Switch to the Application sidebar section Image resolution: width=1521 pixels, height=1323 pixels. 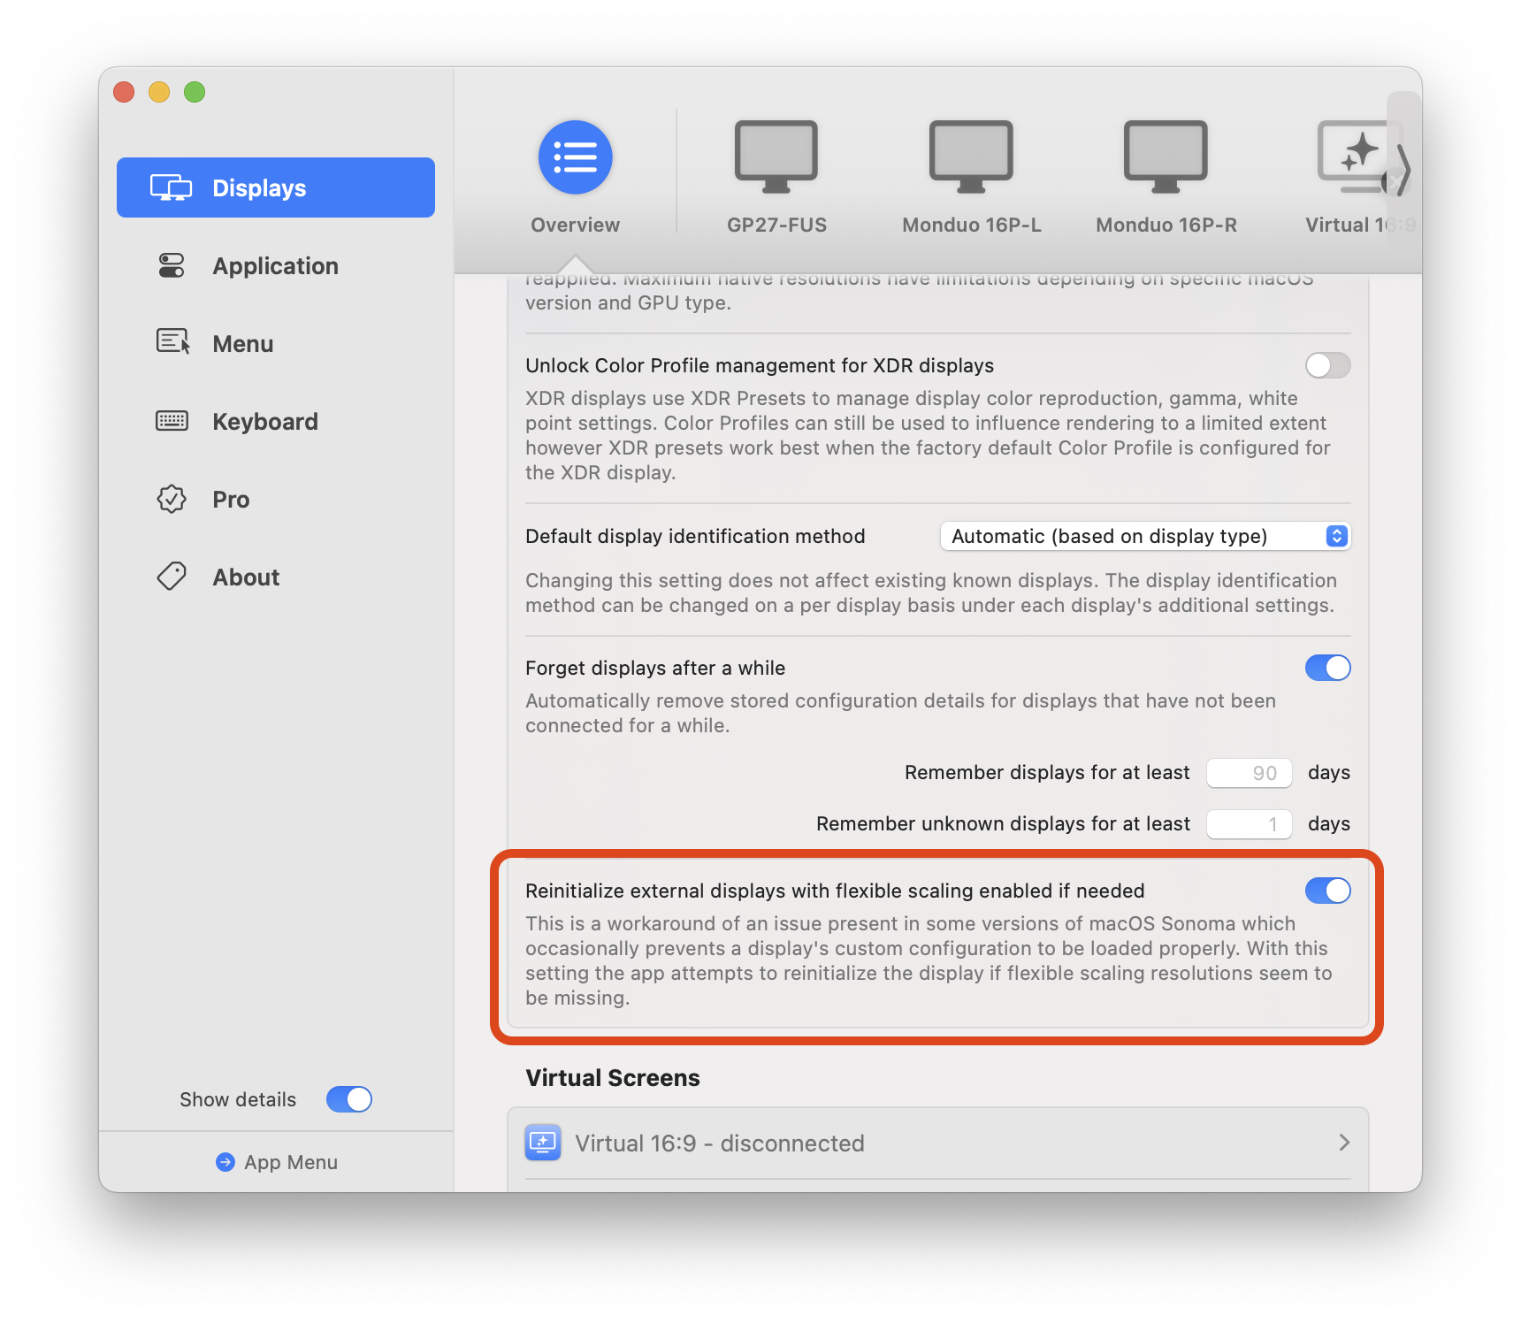pos(275,266)
